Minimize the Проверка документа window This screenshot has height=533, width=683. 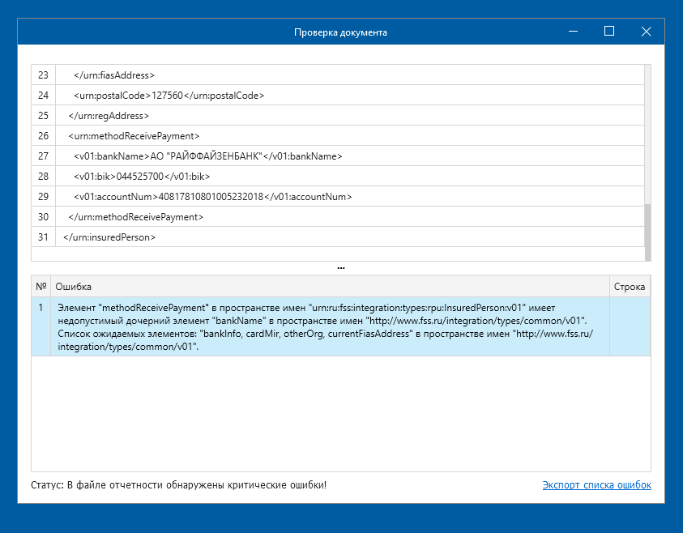(573, 32)
